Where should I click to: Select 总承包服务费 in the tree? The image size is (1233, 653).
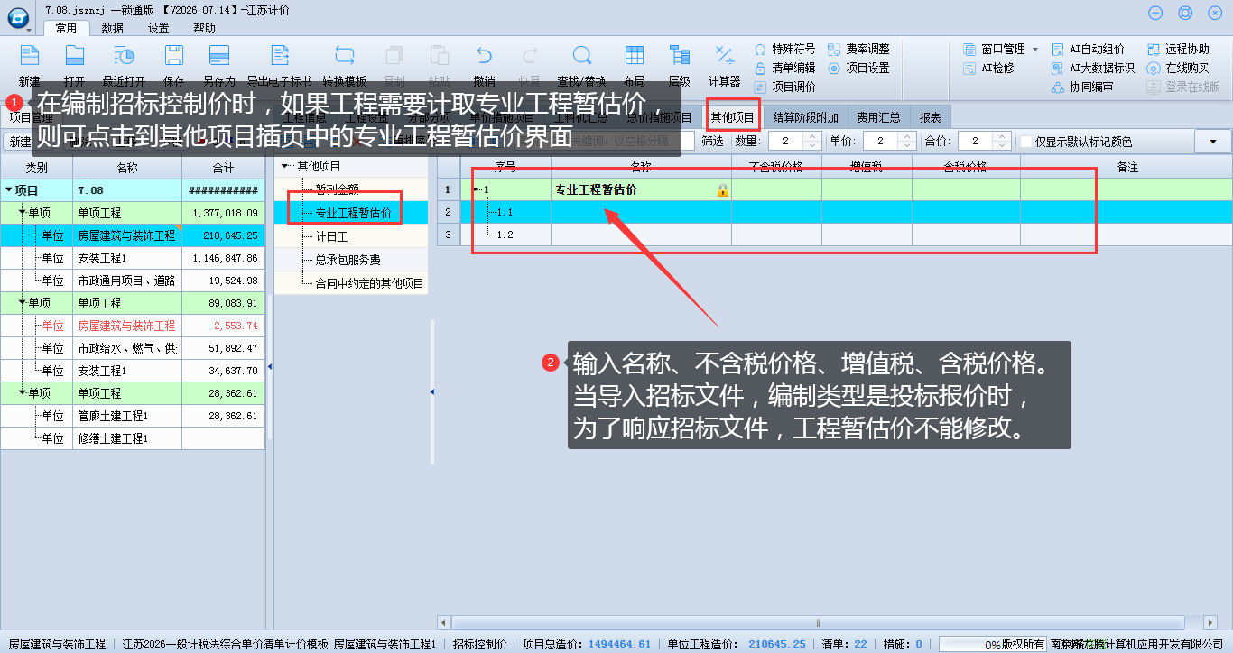pyautogui.click(x=348, y=260)
